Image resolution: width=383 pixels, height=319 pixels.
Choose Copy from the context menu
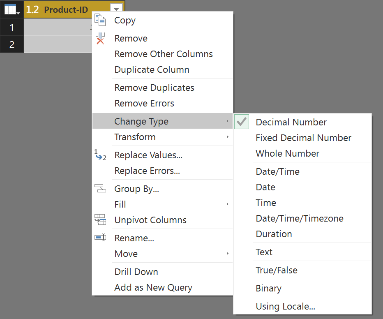click(x=162, y=21)
